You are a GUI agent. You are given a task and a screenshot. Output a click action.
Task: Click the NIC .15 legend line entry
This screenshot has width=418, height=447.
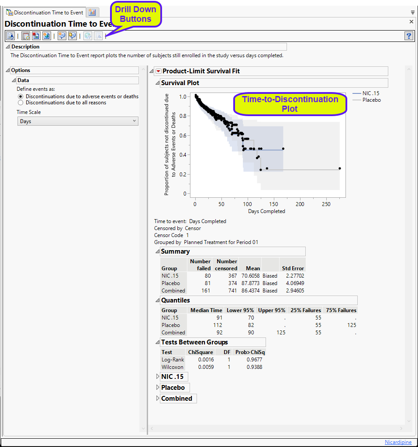tap(366, 93)
